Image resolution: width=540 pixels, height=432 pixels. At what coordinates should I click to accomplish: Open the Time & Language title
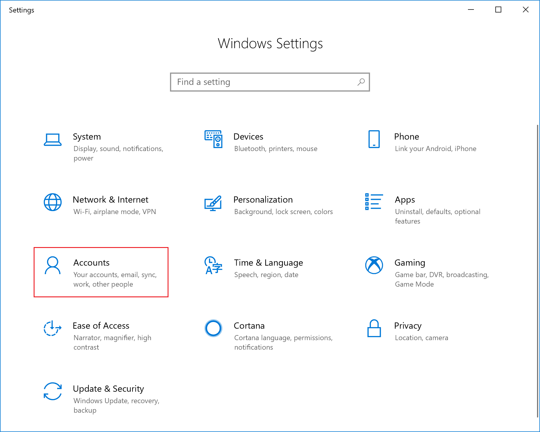269,263
